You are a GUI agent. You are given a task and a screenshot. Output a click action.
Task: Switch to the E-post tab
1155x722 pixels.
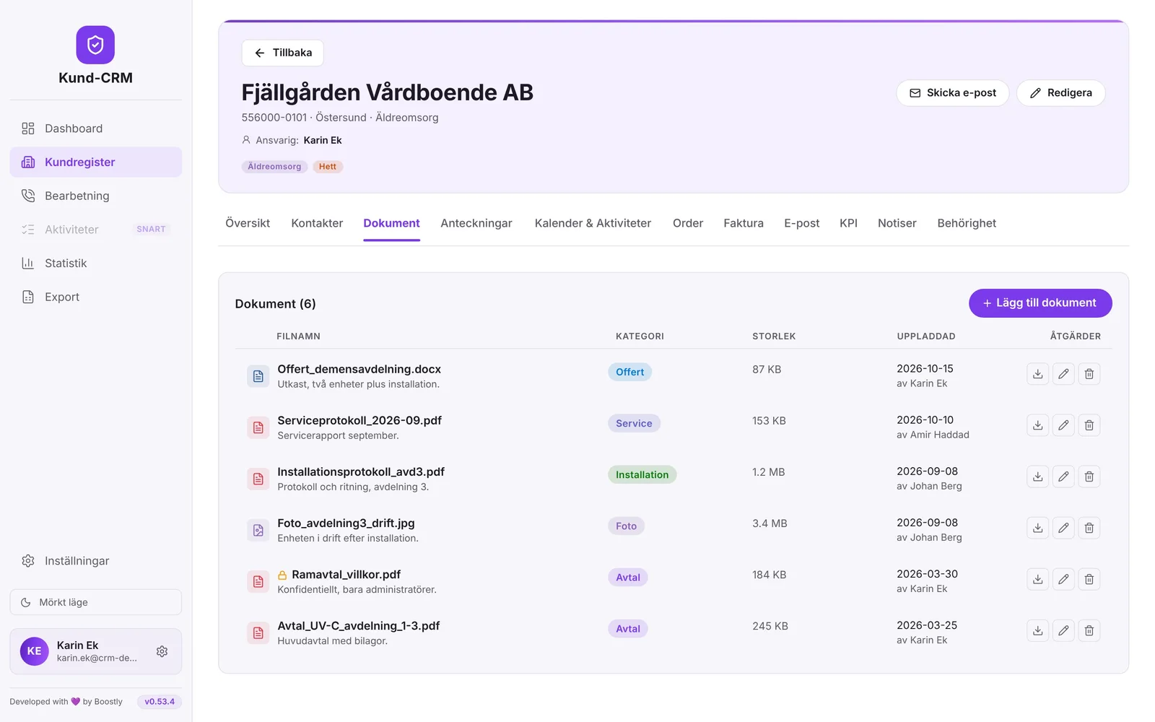tap(802, 223)
